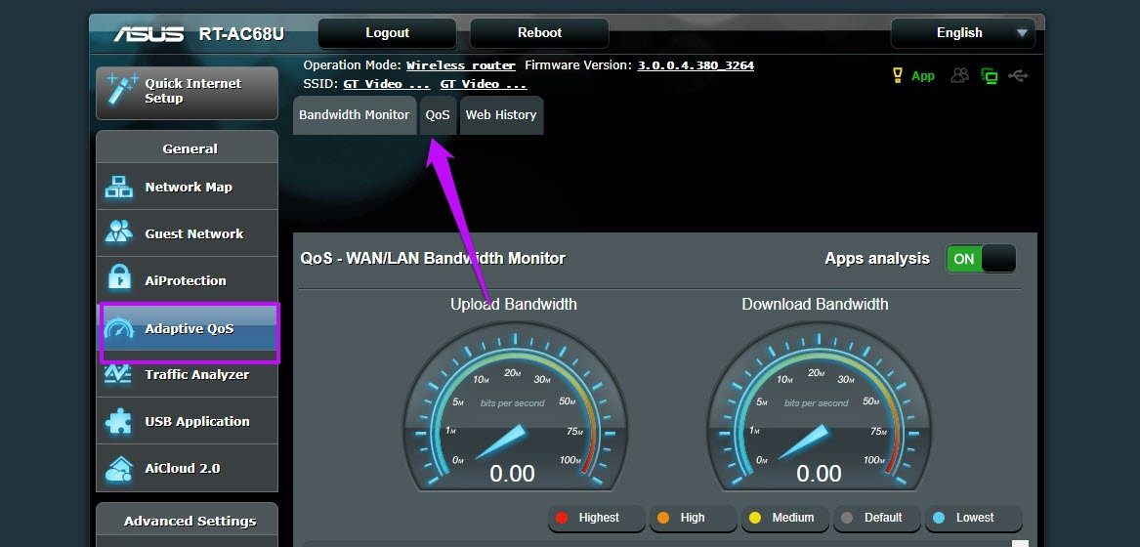Click the Advanced Settings section header
The height and width of the screenshot is (547, 1140).
click(x=187, y=521)
